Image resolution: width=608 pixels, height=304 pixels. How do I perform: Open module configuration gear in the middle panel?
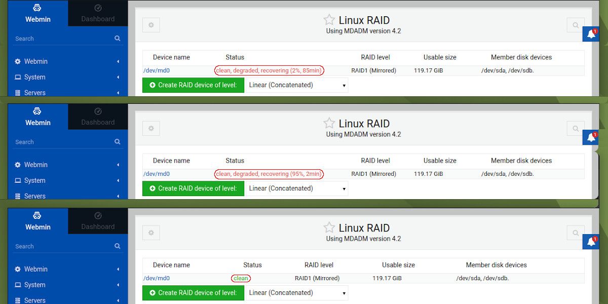click(x=151, y=128)
